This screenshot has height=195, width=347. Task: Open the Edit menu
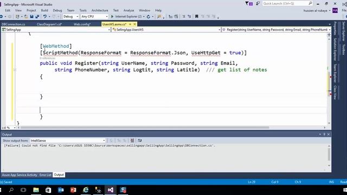coord(8,10)
